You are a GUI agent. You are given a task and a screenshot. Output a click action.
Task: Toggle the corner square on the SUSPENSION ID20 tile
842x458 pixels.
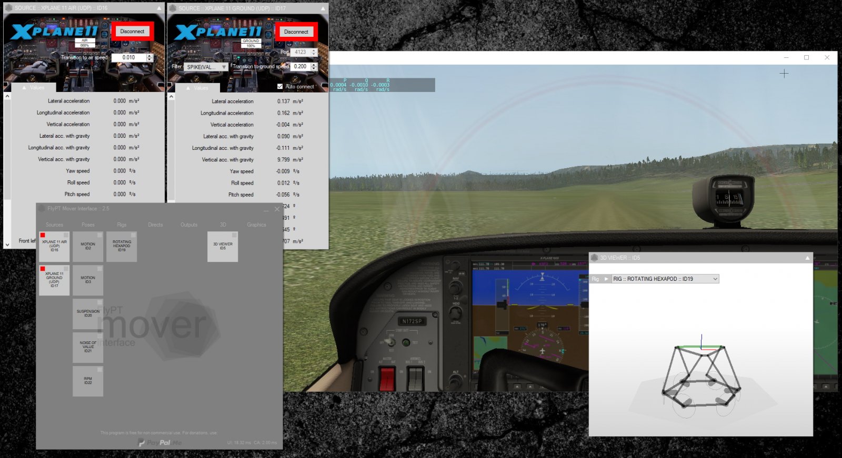tap(99, 302)
